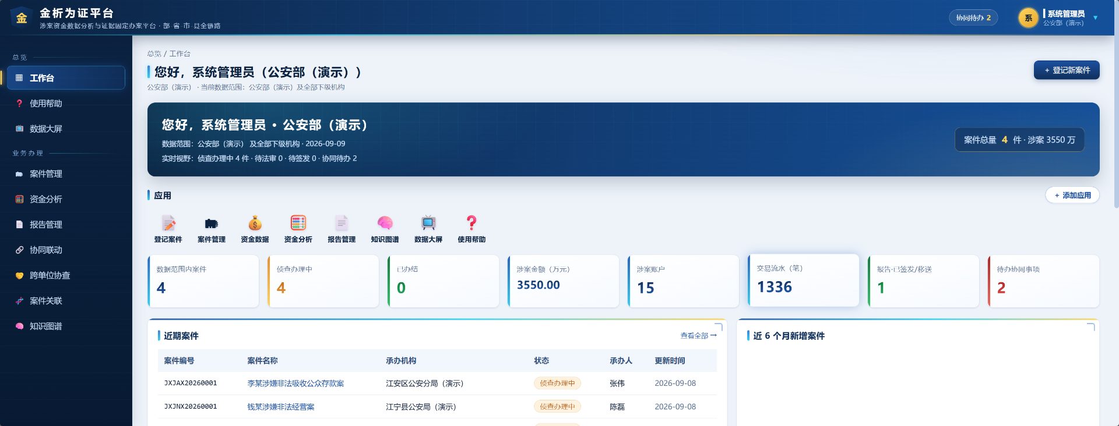Screen dimensions: 1119x426
Task: Click the 涉案金额 3550.00 card
Action: click(564, 281)
